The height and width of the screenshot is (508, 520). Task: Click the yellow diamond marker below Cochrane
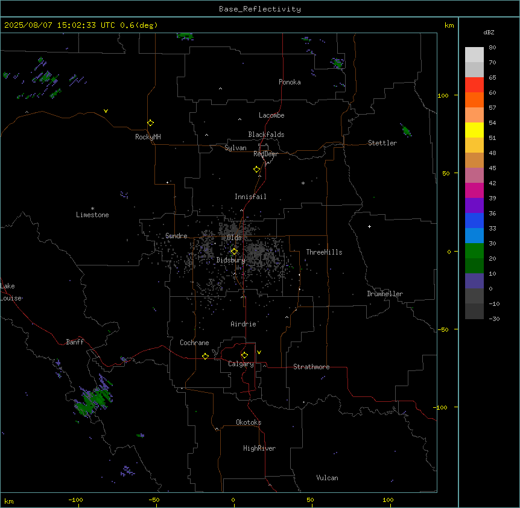pyautogui.click(x=205, y=356)
